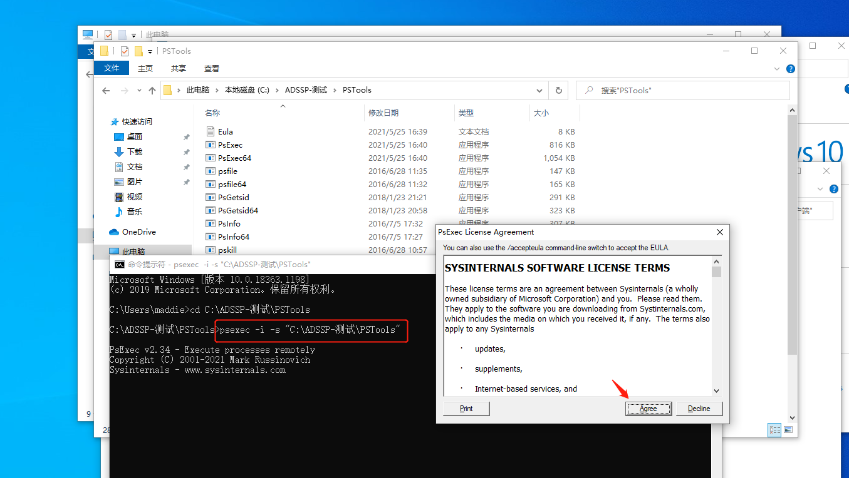
Task: Open quick access toolbar customize dropdown in PSTools
Action: 150,51
